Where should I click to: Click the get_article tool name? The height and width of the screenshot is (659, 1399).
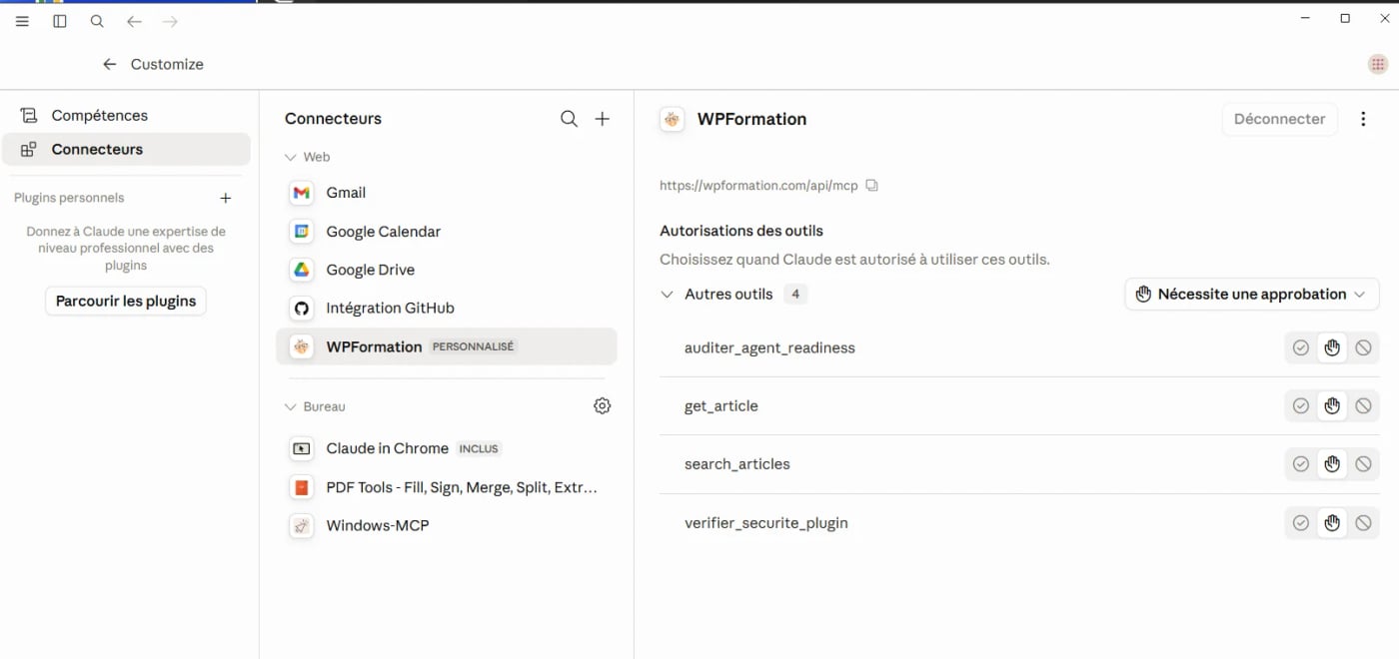click(720, 406)
